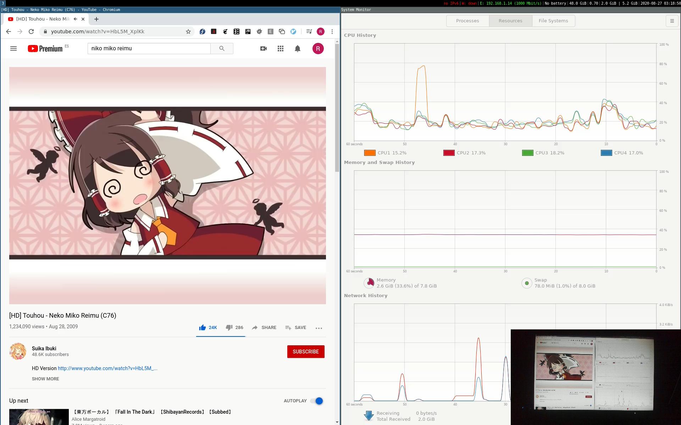Click the SUBSCRIBE button
Viewport: 681px width, 425px height.
(306, 352)
